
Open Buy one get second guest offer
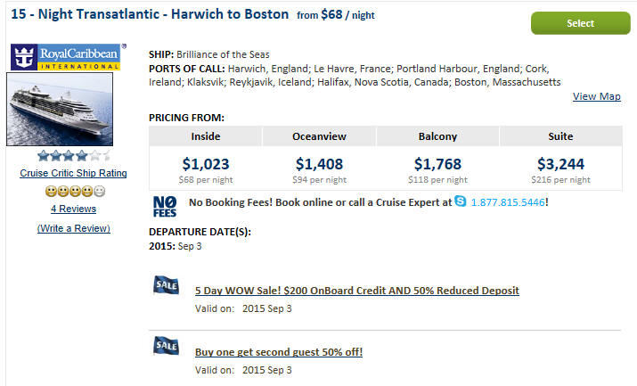pos(278,352)
